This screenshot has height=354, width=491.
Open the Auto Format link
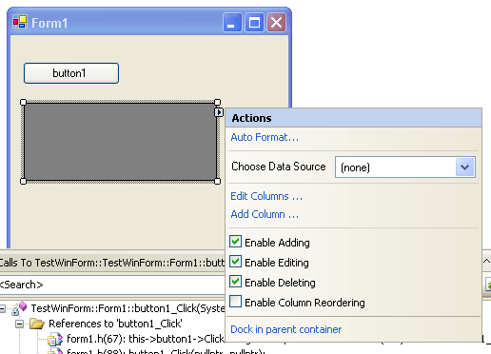point(265,137)
